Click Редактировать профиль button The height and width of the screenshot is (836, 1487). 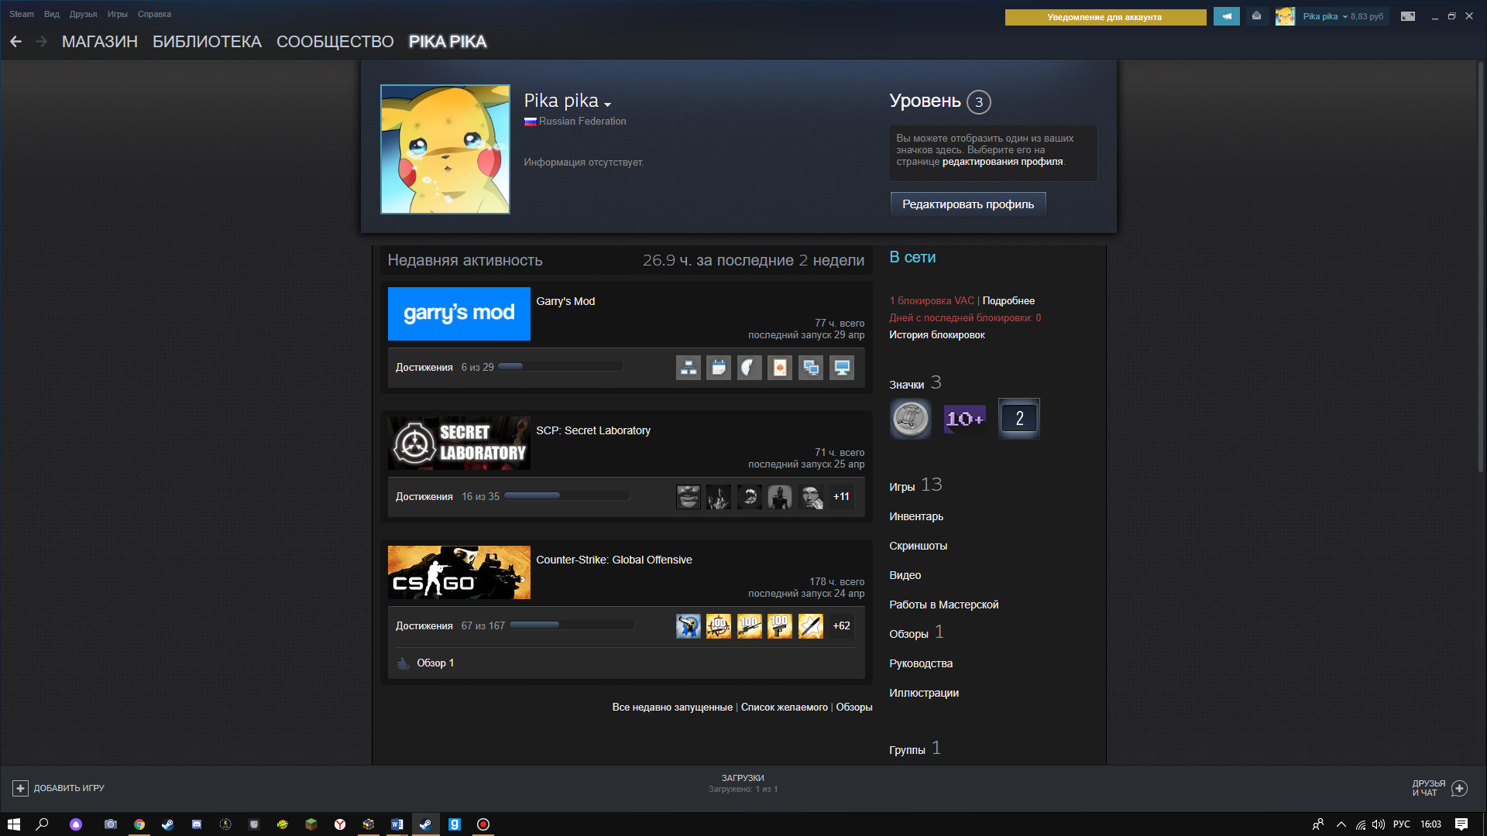point(968,204)
